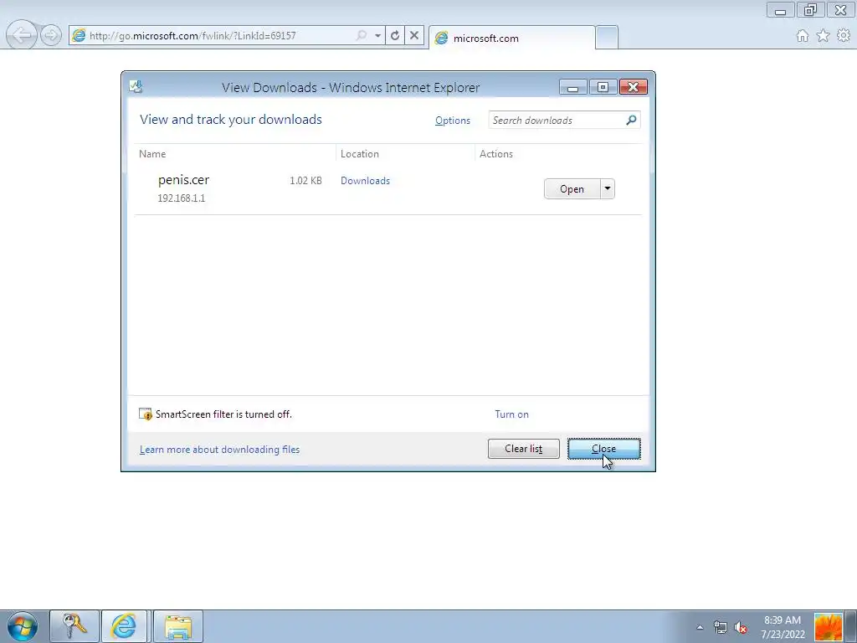Click the Stop loading X icon
The width and height of the screenshot is (857, 643).
pyautogui.click(x=414, y=35)
